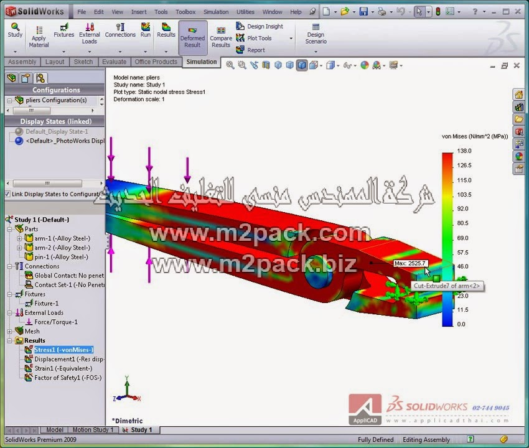Click the von Mises color legend bar

tap(447, 240)
